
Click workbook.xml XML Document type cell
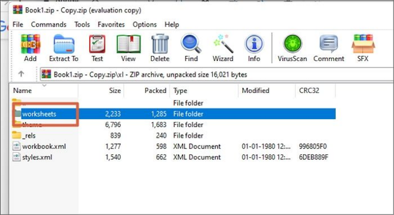[197, 147]
